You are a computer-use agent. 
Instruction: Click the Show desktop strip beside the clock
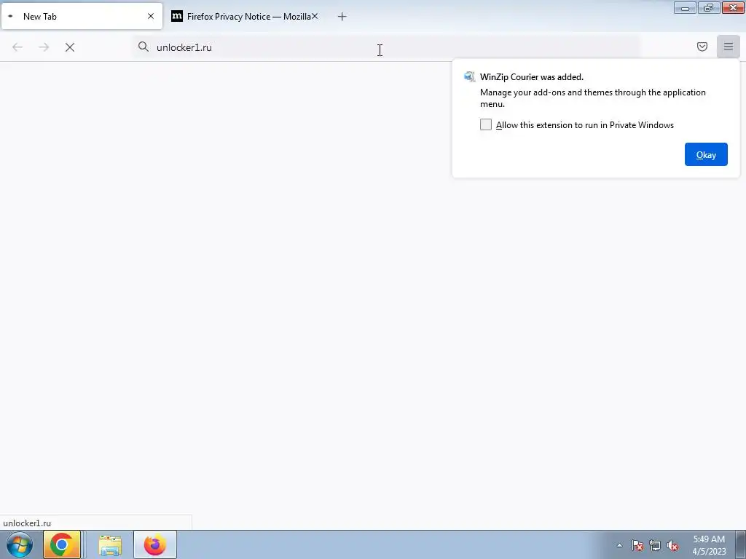click(x=741, y=544)
